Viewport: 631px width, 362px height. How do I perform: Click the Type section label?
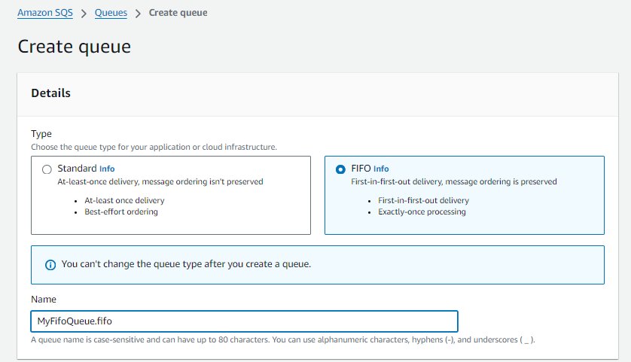click(x=41, y=134)
